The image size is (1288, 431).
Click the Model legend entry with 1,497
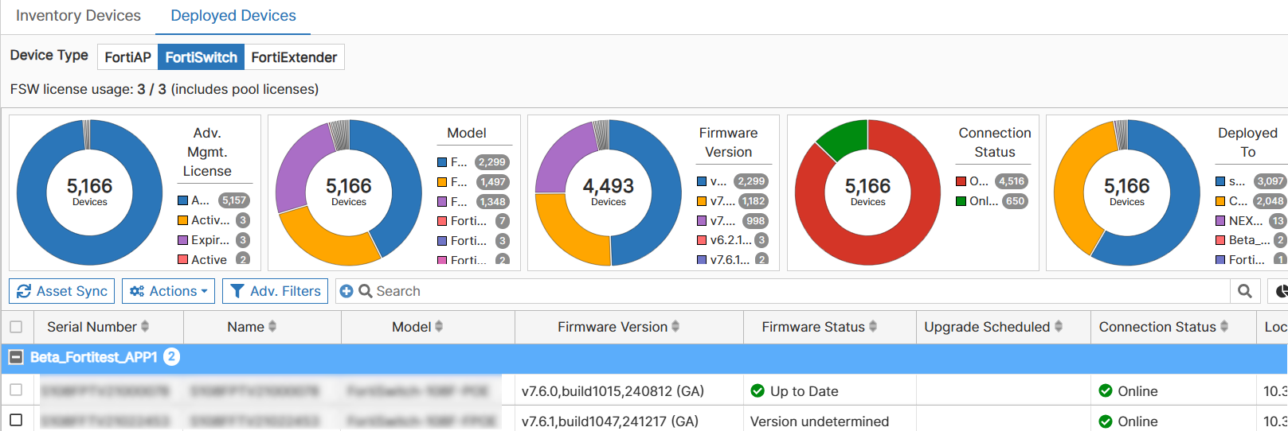click(x=473, y=182)
